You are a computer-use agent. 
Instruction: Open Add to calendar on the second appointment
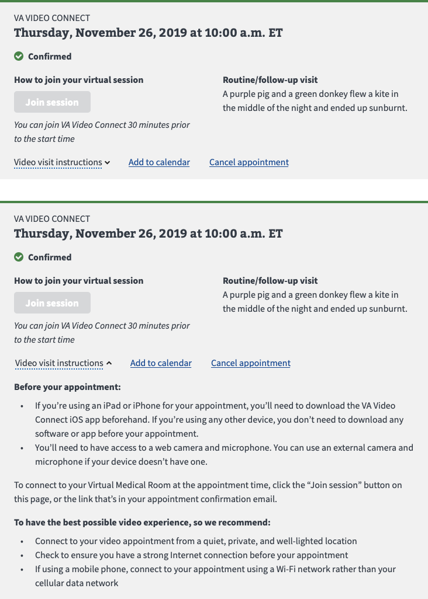tap(161, 363)
